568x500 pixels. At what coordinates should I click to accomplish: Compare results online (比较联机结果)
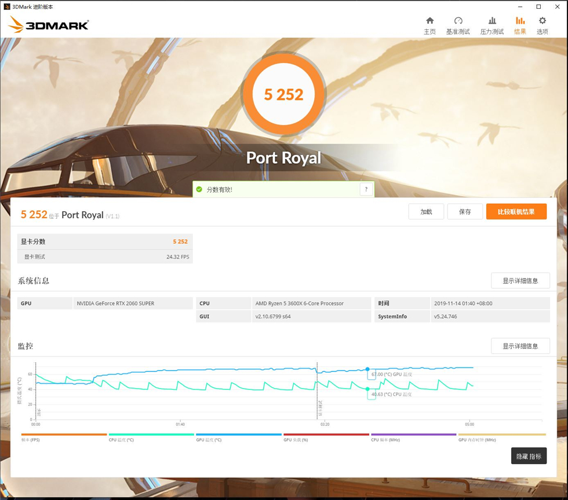click(x=516, y=212)
